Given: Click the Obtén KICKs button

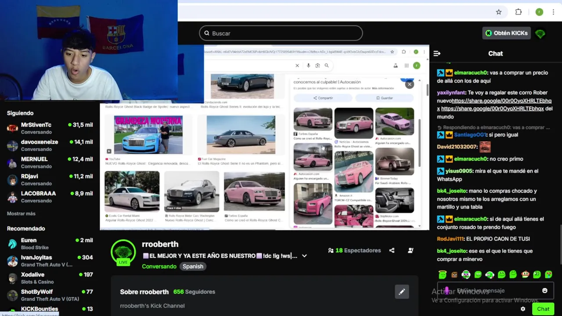Looking at the screenshot, I should coord(506,33).
